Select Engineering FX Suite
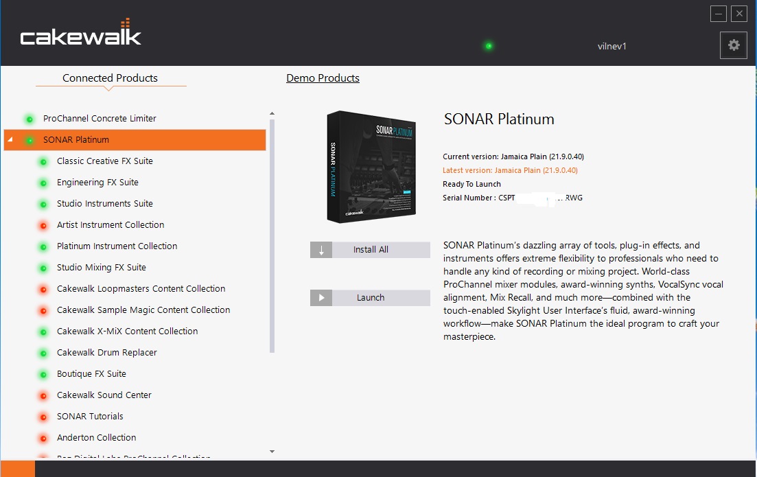This screenshot has height=477, width=757. (x=97, y=182)
